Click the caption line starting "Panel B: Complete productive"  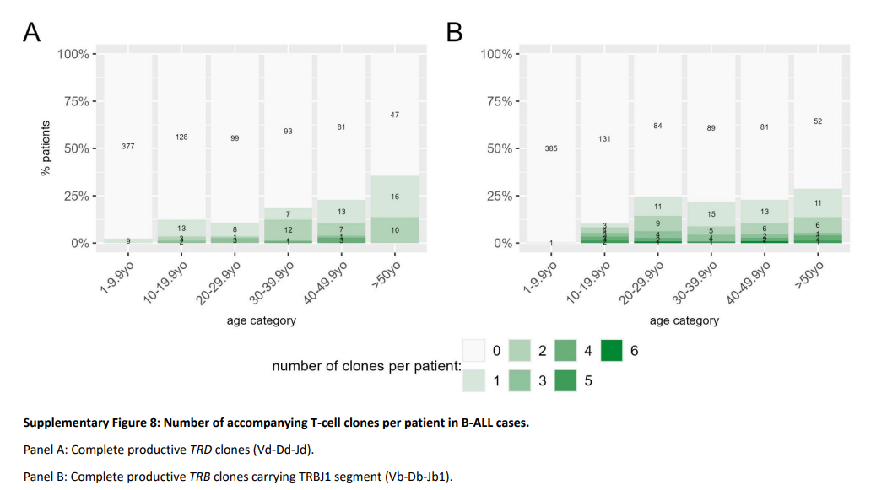tap(237, 476)
